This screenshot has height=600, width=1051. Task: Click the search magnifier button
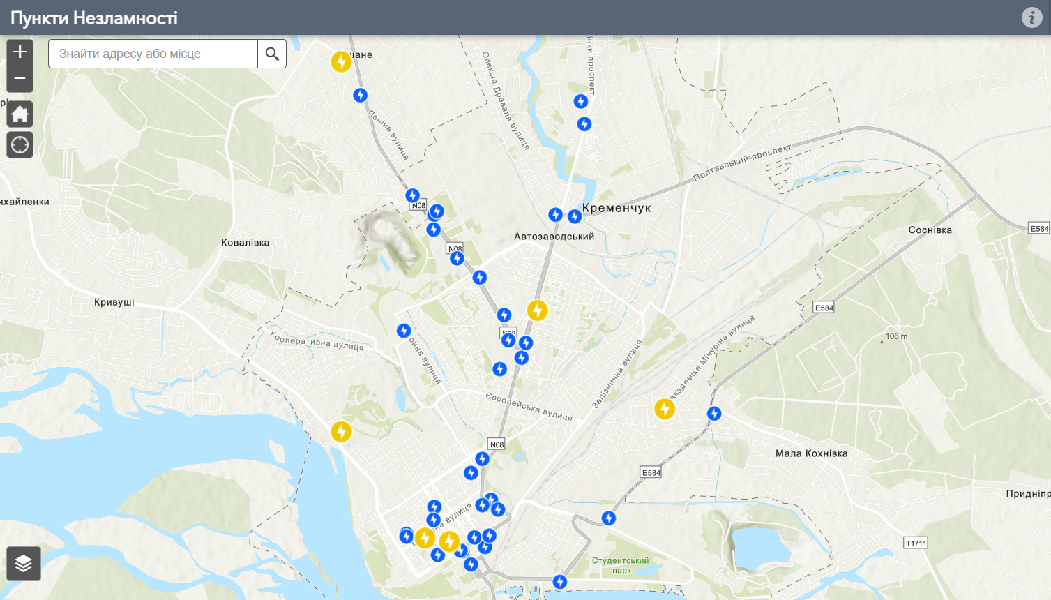(272, 54)
